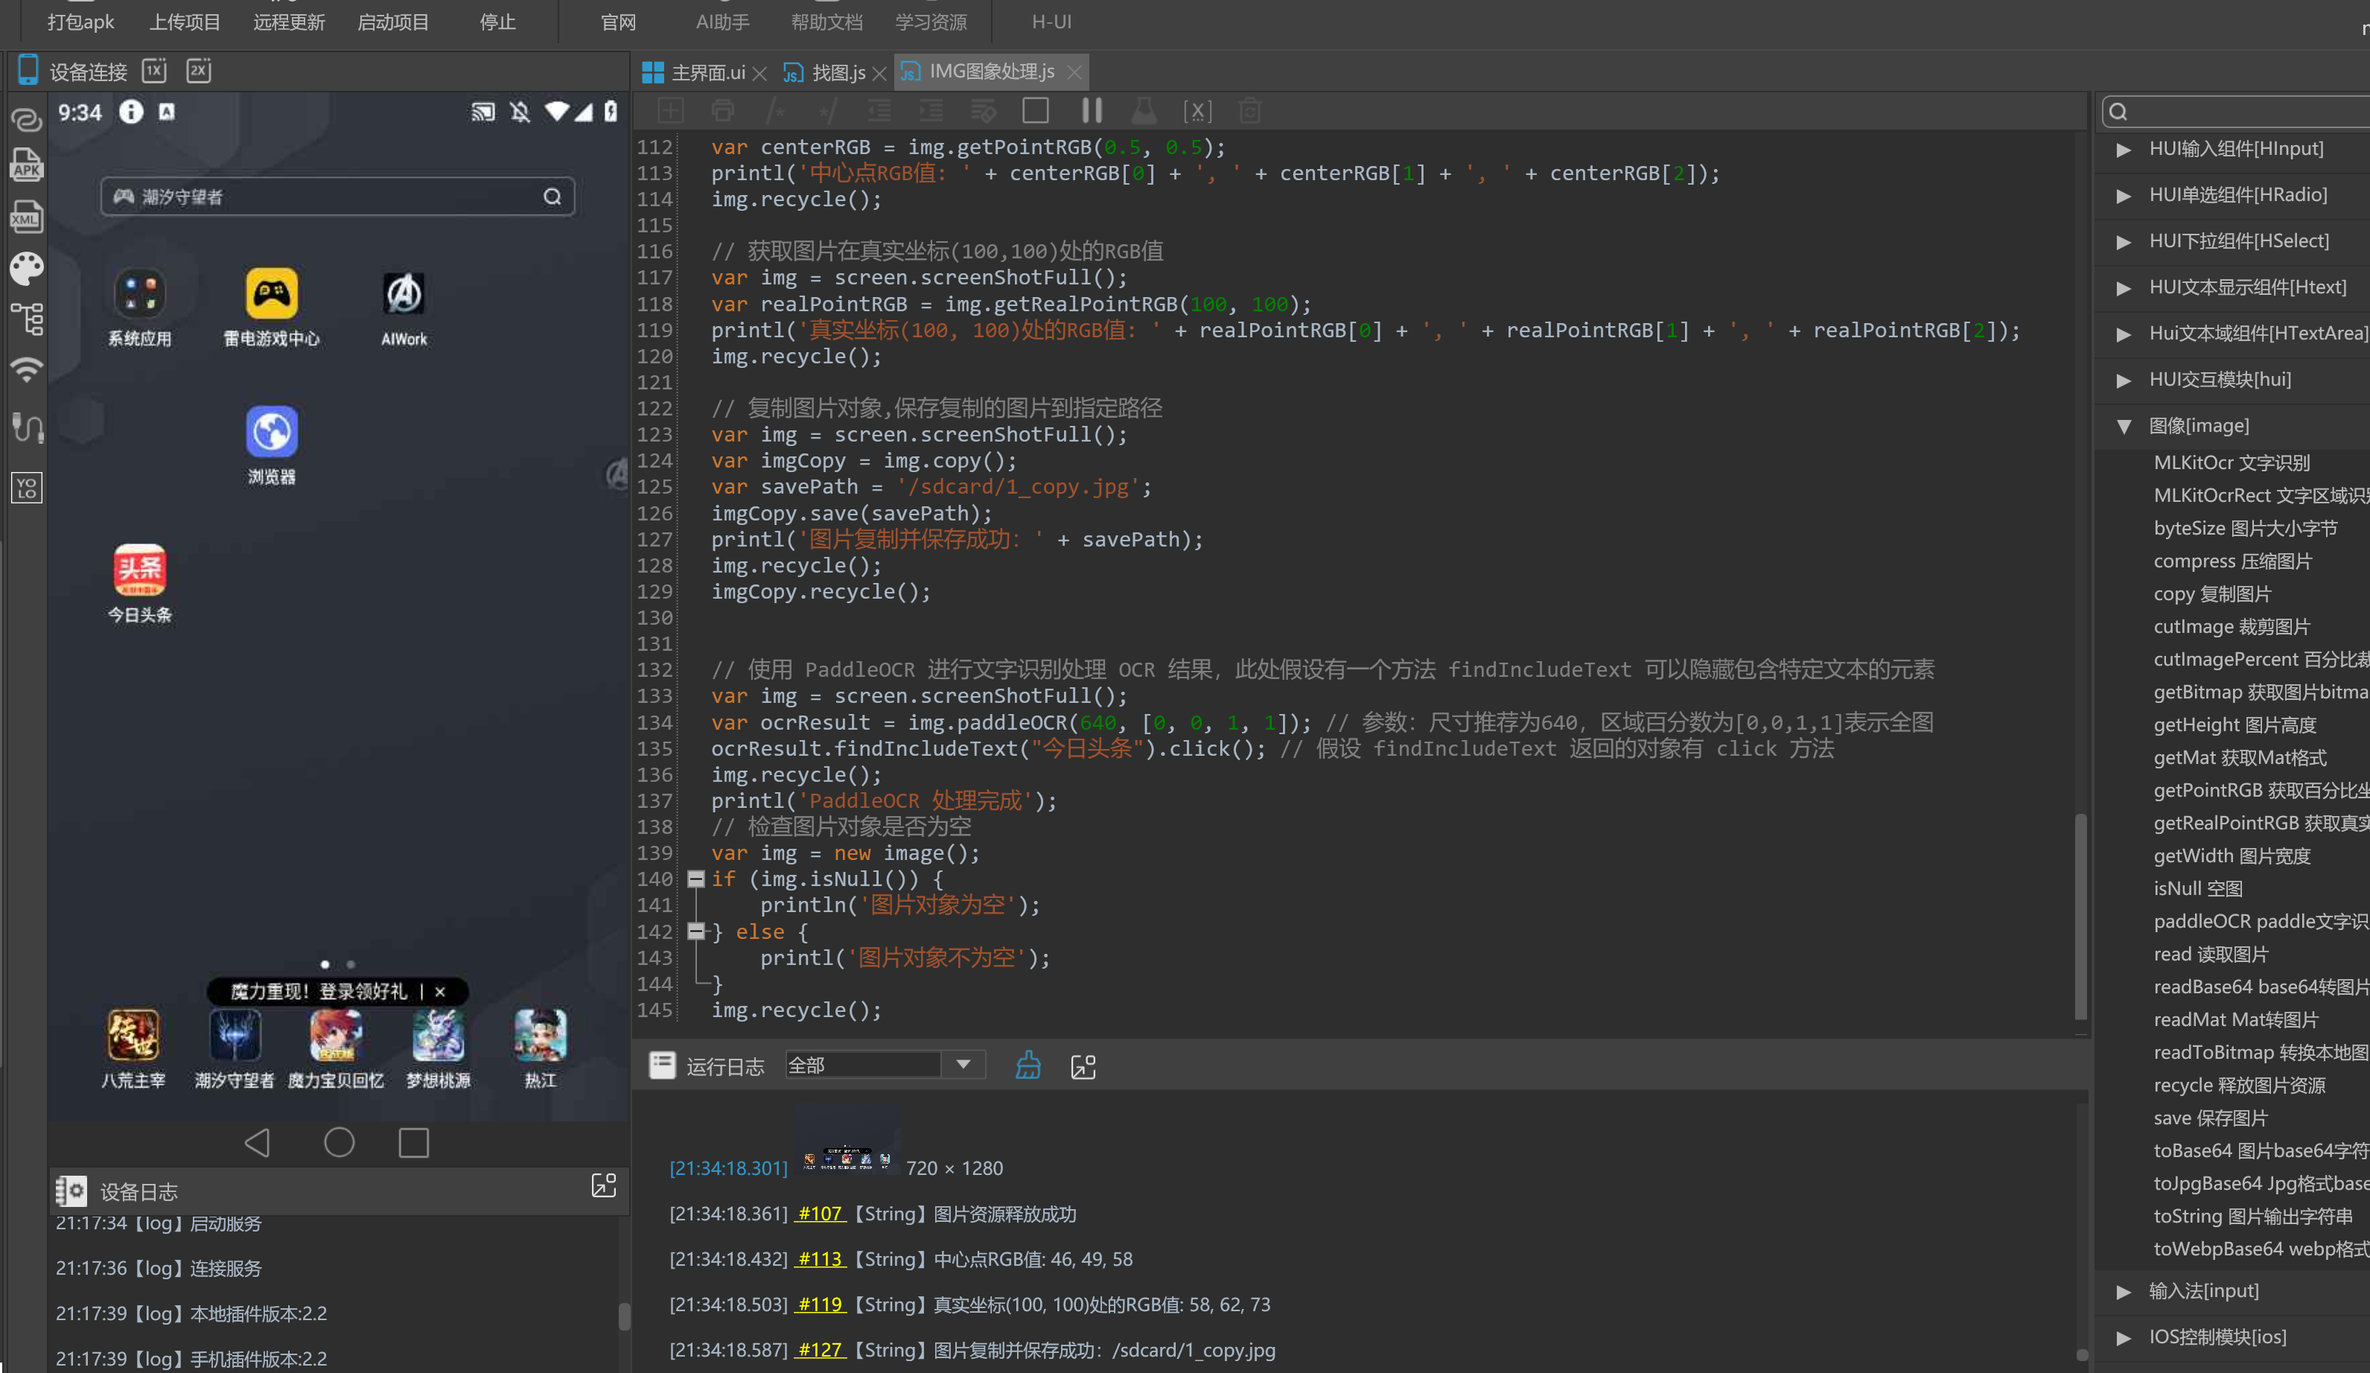Click the blue phone device connection icon
Screen dimensions: 2370x1373
click(28, 69)
